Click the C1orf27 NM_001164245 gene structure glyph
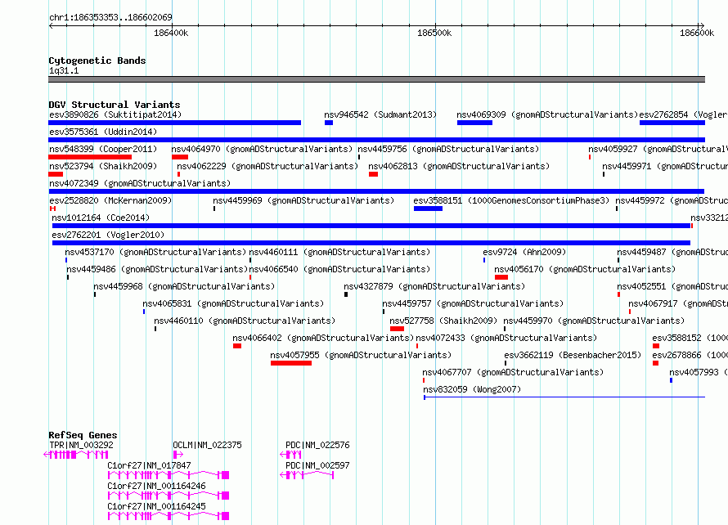 pos(168,516)
